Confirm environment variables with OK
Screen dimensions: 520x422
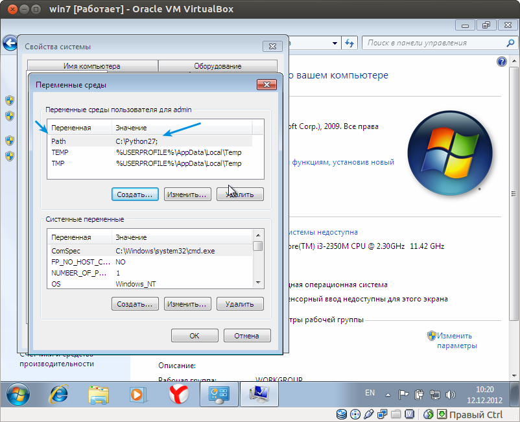point(195,336)
